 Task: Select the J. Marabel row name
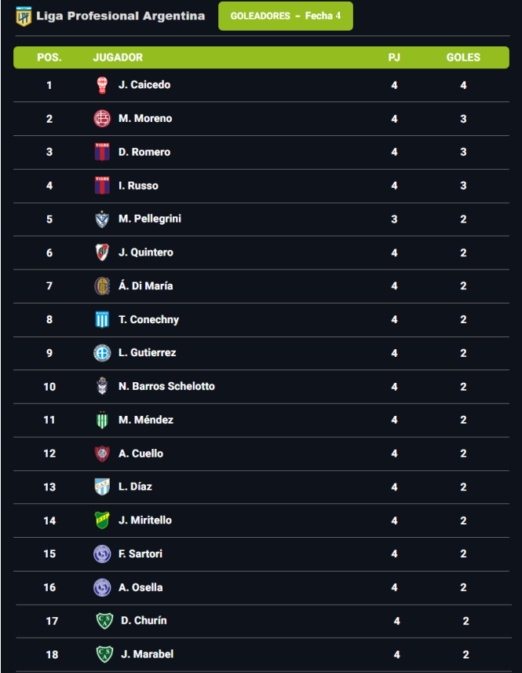147,654
